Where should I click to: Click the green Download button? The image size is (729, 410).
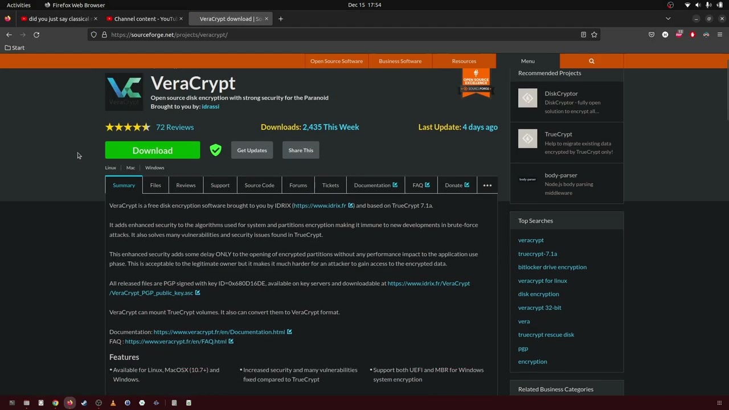[153, 150]
